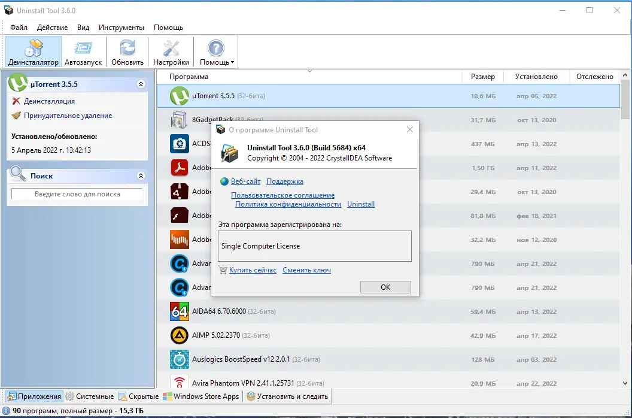The height and width of the screenshot is (418, 632).
Task: Click the Uninstall link in dialog
Action: point(361,204)
